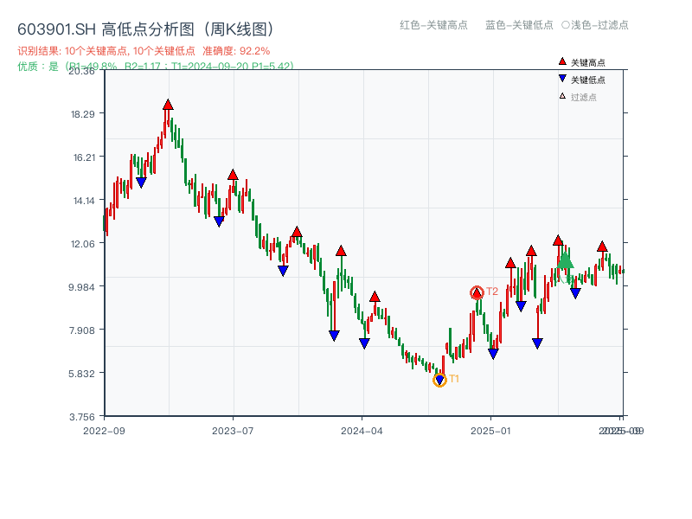Image resolution: width=692 pixels, height=519 pixels.
Task: Click the earliest blue low marker near 2022-09
Action: [x=141, y=182]
